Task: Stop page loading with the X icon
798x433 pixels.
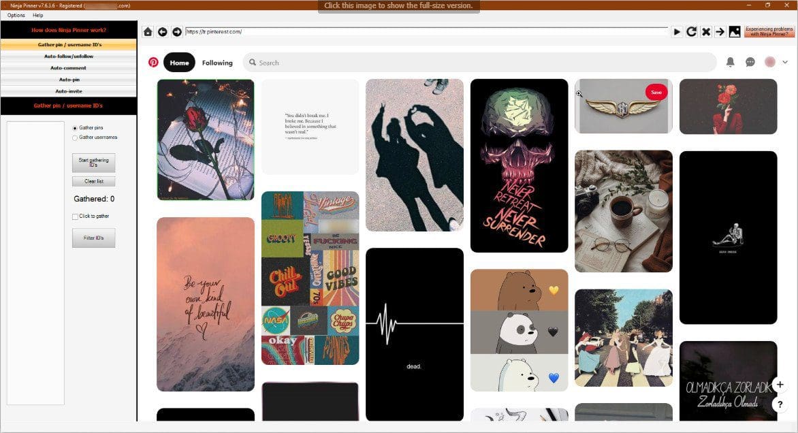Action: point(705,31)
